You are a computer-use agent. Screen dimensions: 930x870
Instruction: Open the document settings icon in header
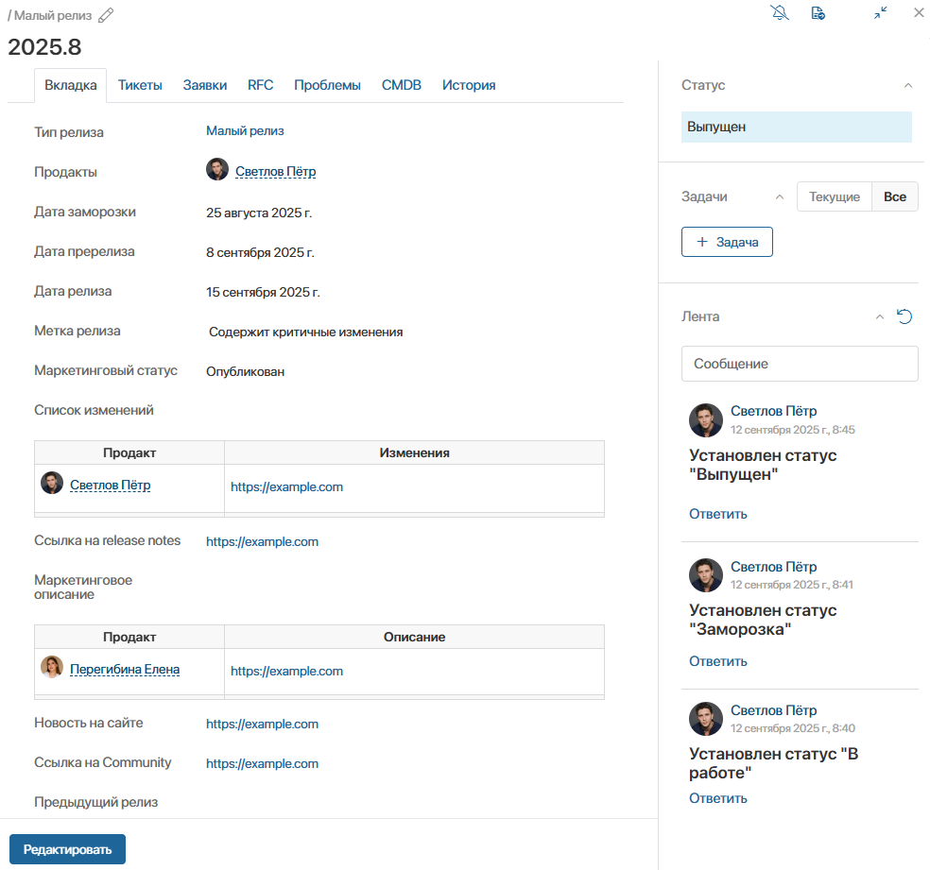point(818,13)
